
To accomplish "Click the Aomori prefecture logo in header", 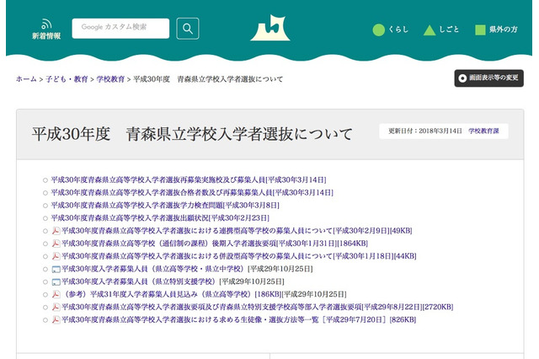I will point(269,29).
